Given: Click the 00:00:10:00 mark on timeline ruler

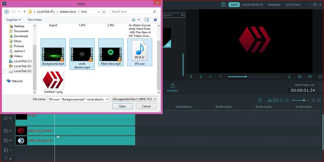Looking at the screenshot, I should 224,107.
